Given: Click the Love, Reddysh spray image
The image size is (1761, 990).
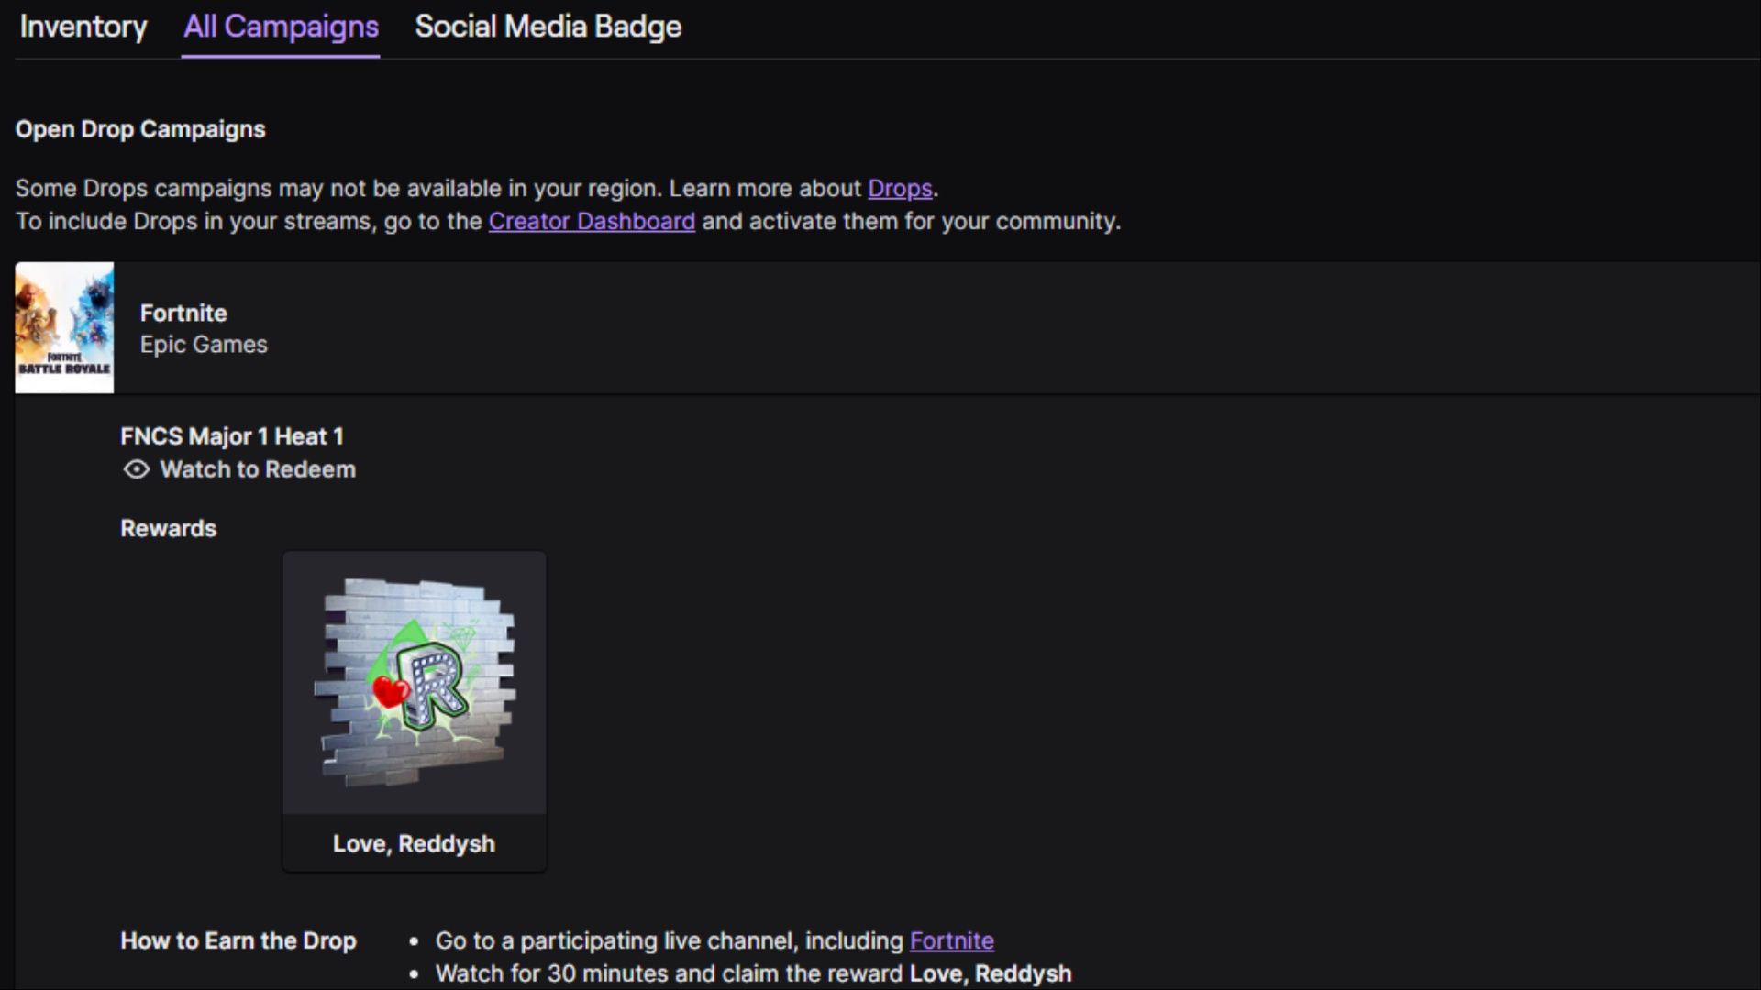Looking at the screenshot, I should coord(415,682).
